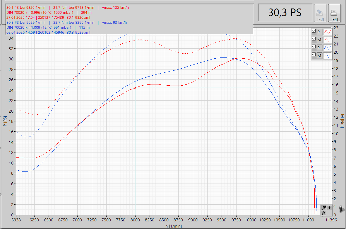Image resolution: width=346 pixels, height=229 pixels.
Task: Click the F4 print button
Action: [334, 13]
